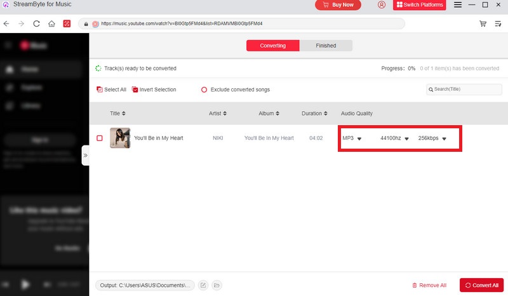The image size is (508, 296).
Task: Reload the page with refresh icon
Action: (36, 24)
